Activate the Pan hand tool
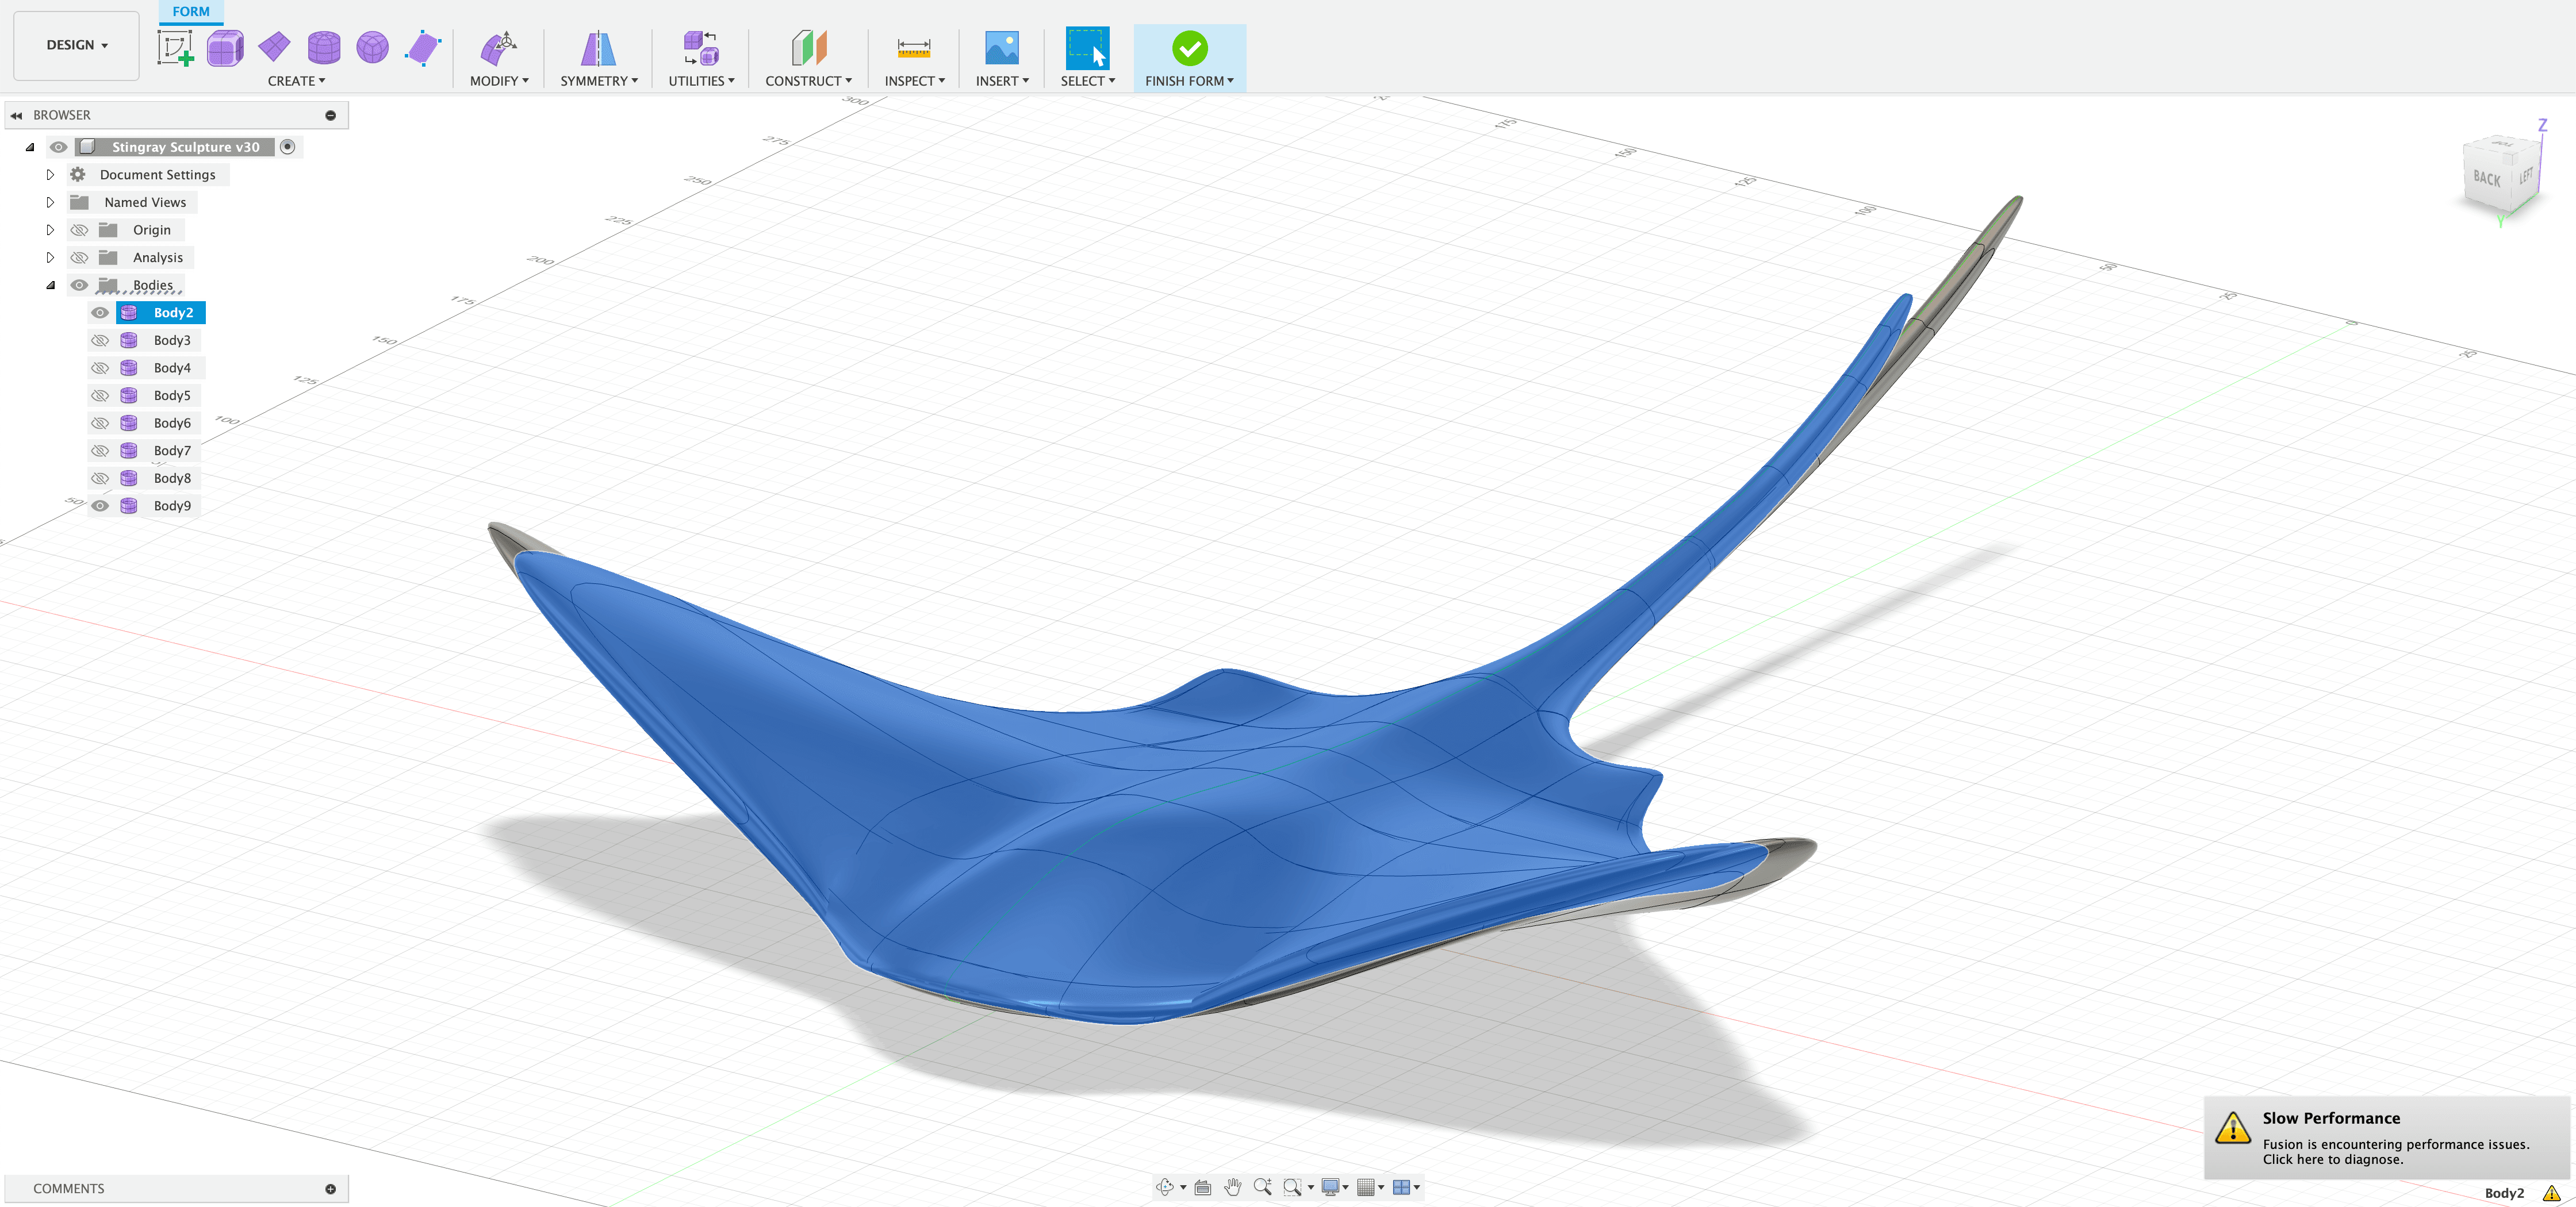 [x=1232, y=1187]
